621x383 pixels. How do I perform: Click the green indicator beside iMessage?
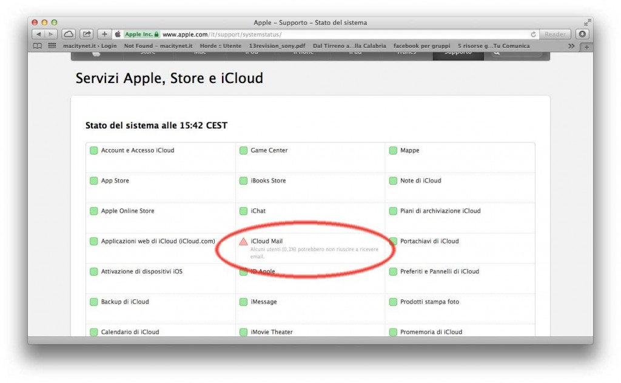coord(243,302)
